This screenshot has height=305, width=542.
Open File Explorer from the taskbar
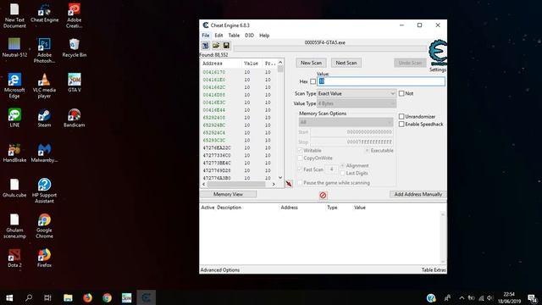68,297
